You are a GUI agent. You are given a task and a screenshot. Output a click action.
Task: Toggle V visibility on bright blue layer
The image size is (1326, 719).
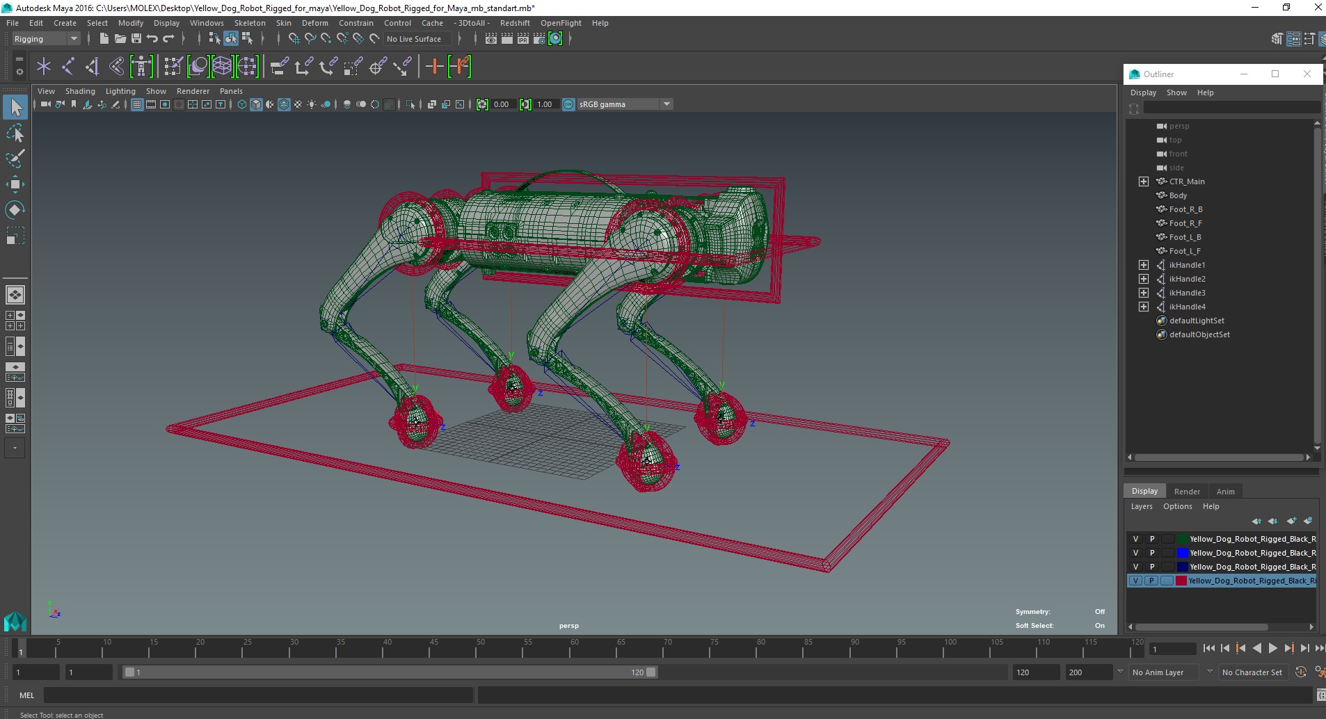pyautogui.click(x=1136, y=553)
